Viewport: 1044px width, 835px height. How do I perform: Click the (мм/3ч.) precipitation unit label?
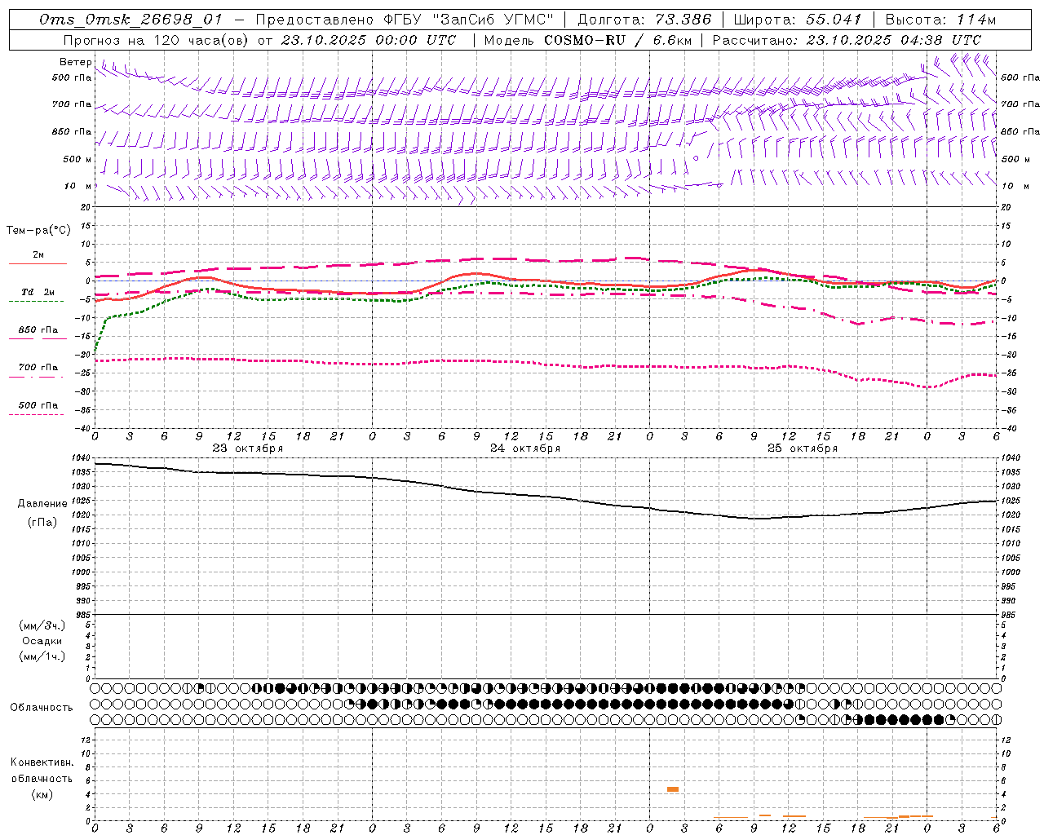(x=42, y=625)
